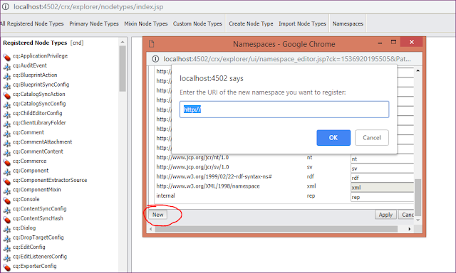456x273 pixels.
Task: Click the site info icon in Namespaces address bar
Action: [155, 59]
